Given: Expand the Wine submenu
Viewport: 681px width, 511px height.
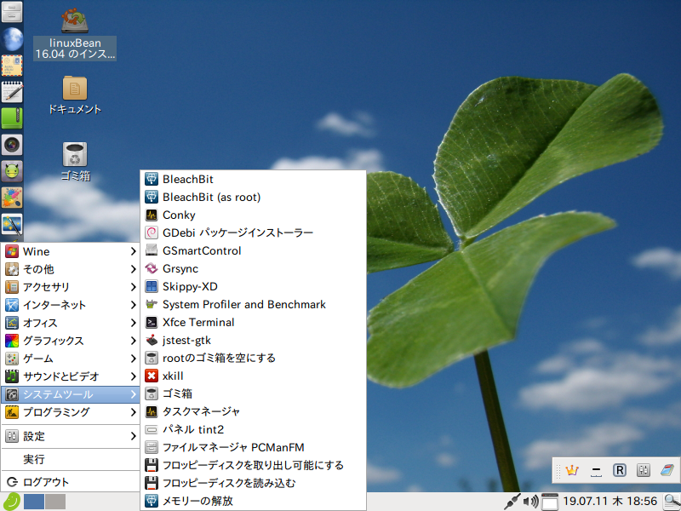Looking at the screenshot, I should (71, 251).
